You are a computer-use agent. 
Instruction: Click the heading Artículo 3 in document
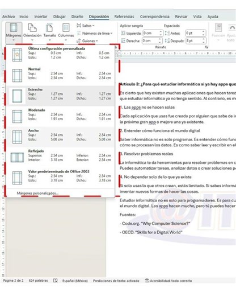[178, 84]
